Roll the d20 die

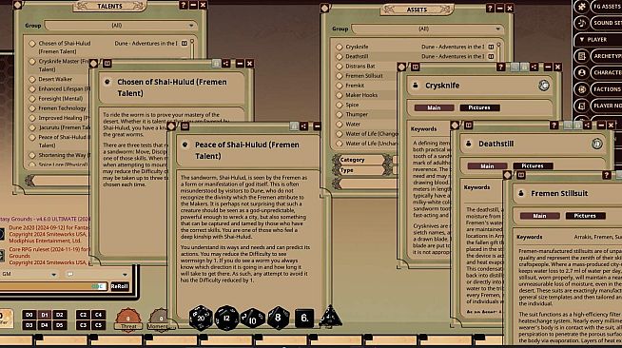(201, 318)
